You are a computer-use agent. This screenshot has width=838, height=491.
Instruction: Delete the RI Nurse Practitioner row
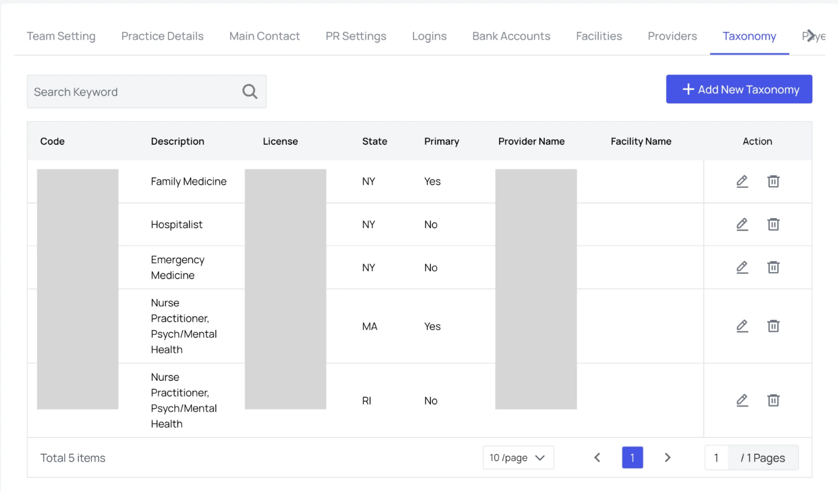point(773,401)
